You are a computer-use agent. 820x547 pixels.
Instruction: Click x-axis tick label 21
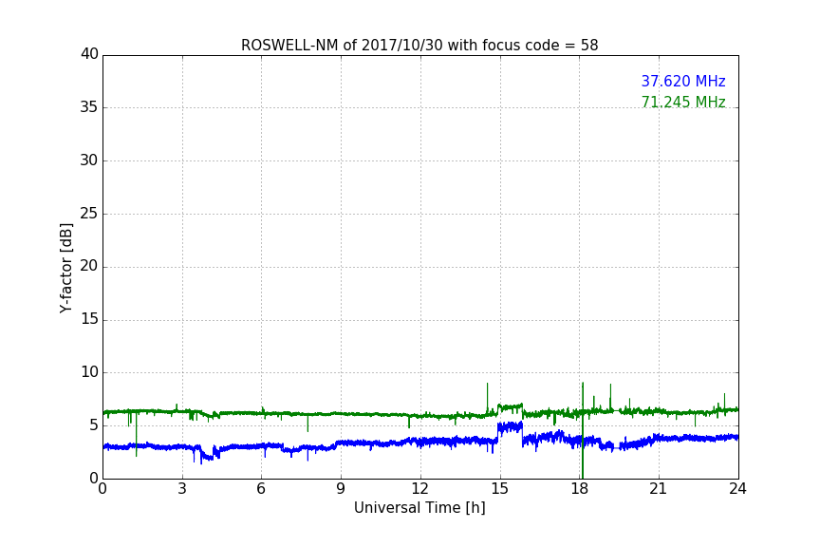659,489
